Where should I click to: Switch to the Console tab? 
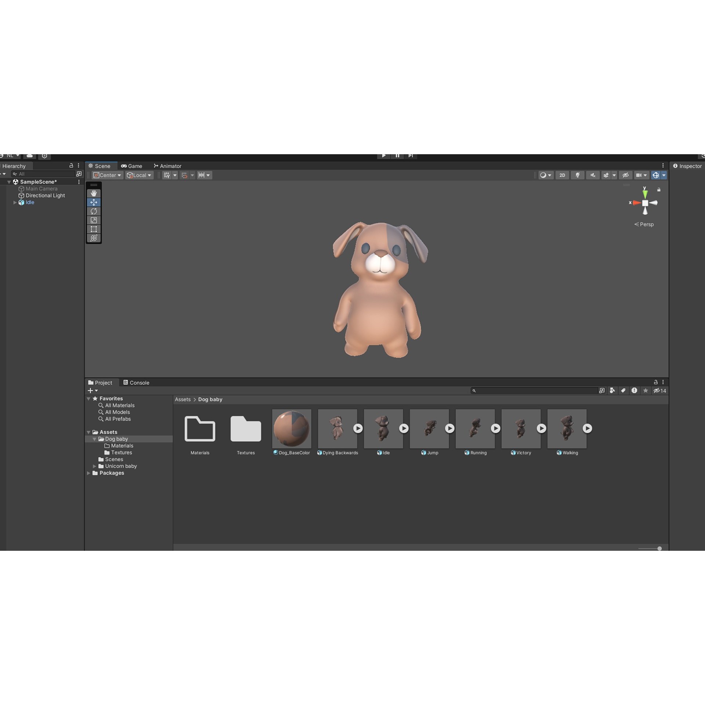coord(136,383)
